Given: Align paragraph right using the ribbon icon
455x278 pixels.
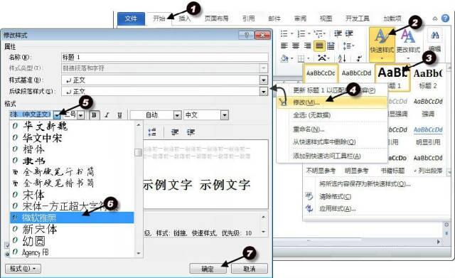Looking at the screenshot, I should pyautogui.click(x=307, y=46).
